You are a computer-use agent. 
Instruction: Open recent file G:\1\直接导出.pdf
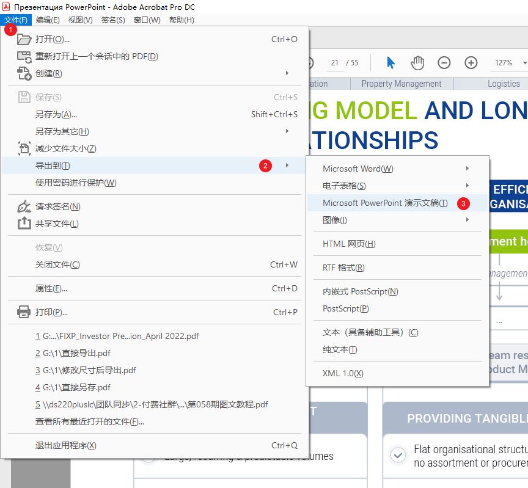click(x=73, y=353)
